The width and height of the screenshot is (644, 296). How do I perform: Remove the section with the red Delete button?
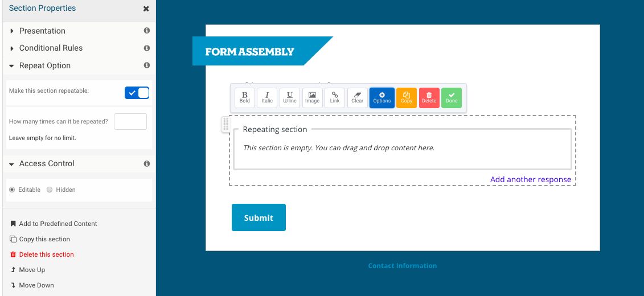[x=429, y=98]
